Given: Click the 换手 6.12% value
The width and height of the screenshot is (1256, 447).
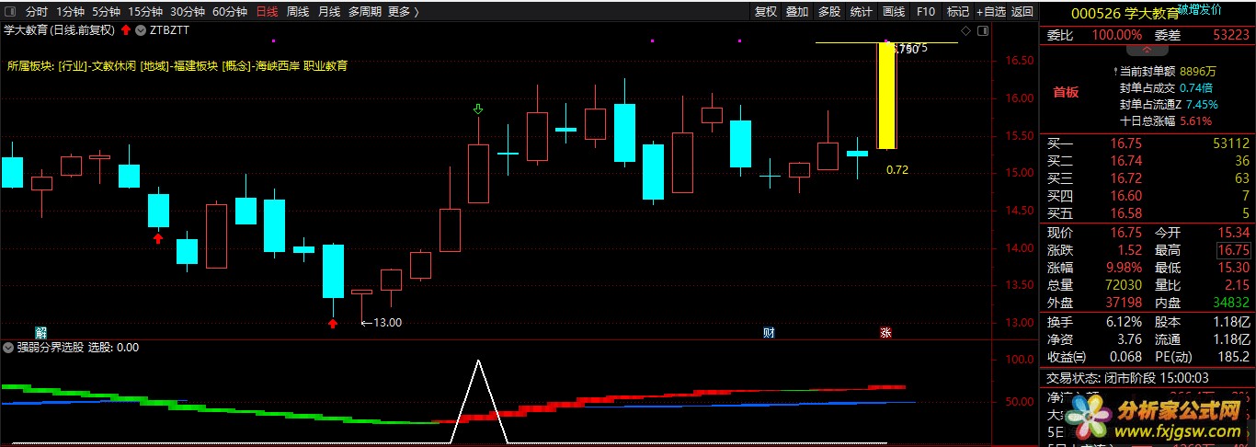Looking at the screenshot, I should click(1124, 322).
